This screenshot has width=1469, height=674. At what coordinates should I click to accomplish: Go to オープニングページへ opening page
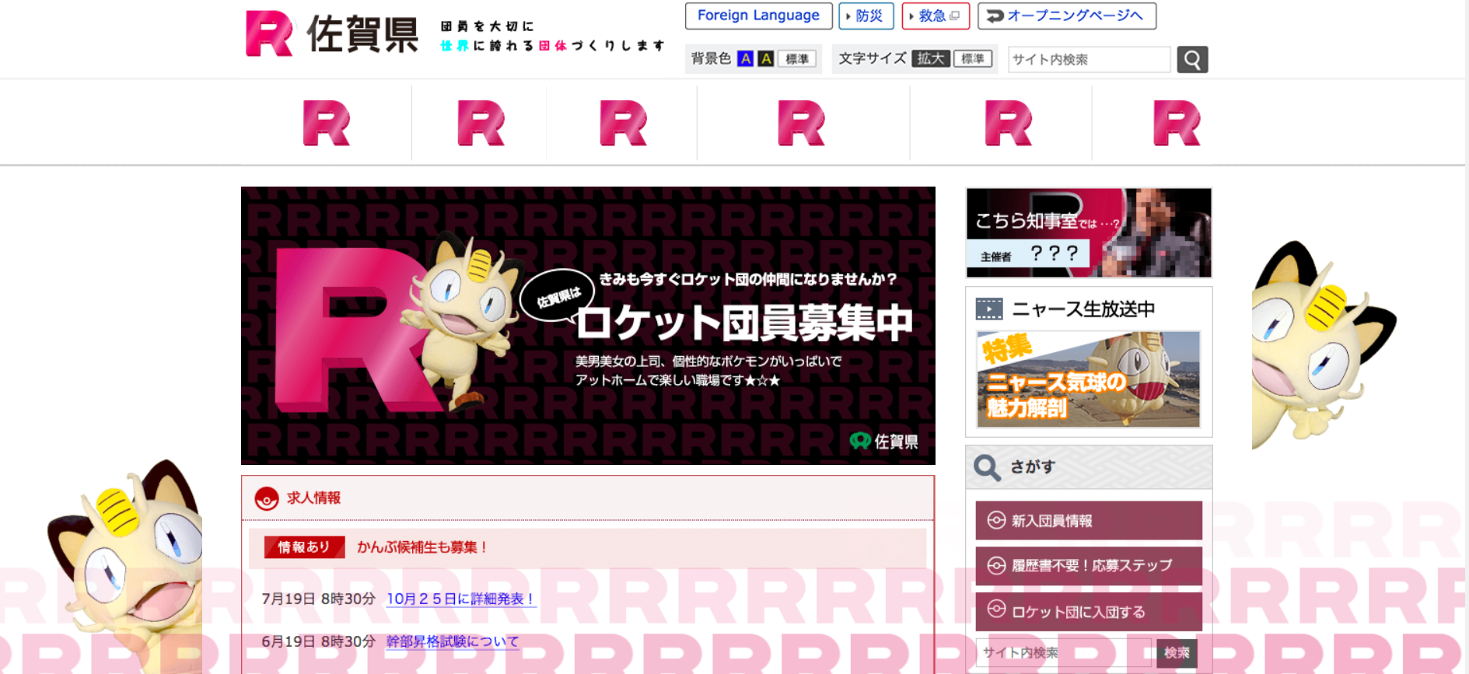coord(1067,16)
